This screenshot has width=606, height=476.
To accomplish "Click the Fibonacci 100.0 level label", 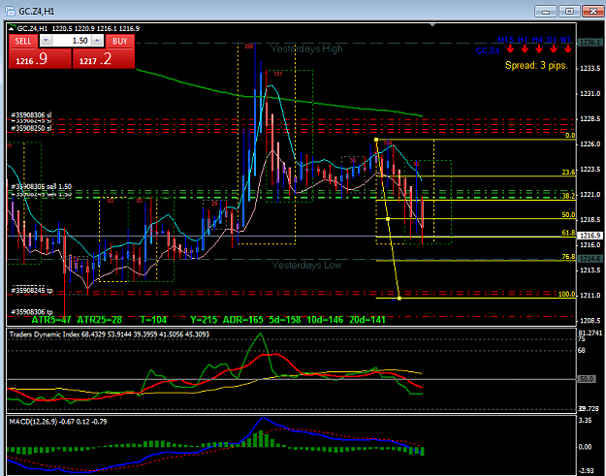I will [x=567, y=294].
